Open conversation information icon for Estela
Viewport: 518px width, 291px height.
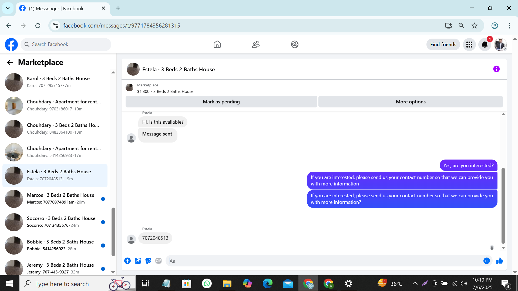pos(496,69)
